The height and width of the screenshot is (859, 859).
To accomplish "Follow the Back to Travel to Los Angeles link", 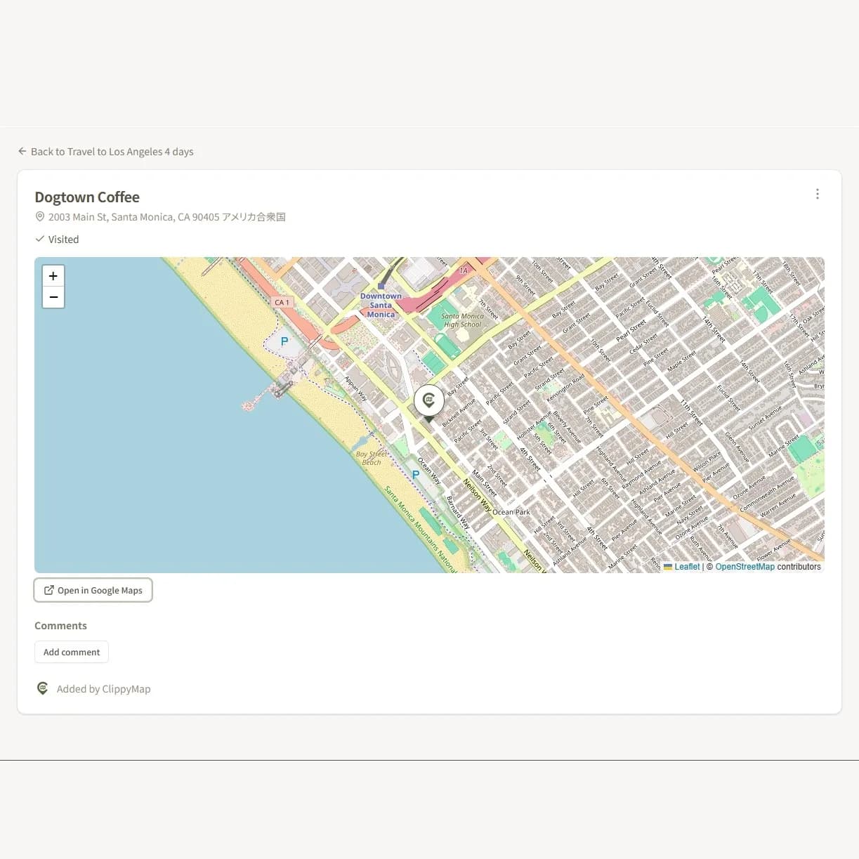I will click(112, 151).
